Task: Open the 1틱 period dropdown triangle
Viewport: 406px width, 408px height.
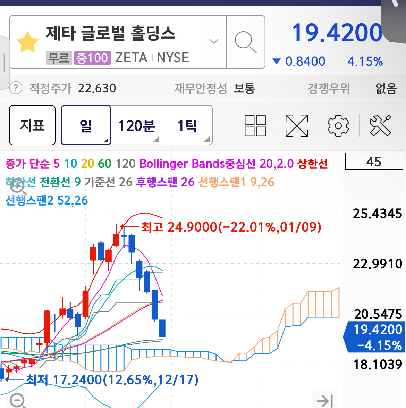Action: coord(207,139)
